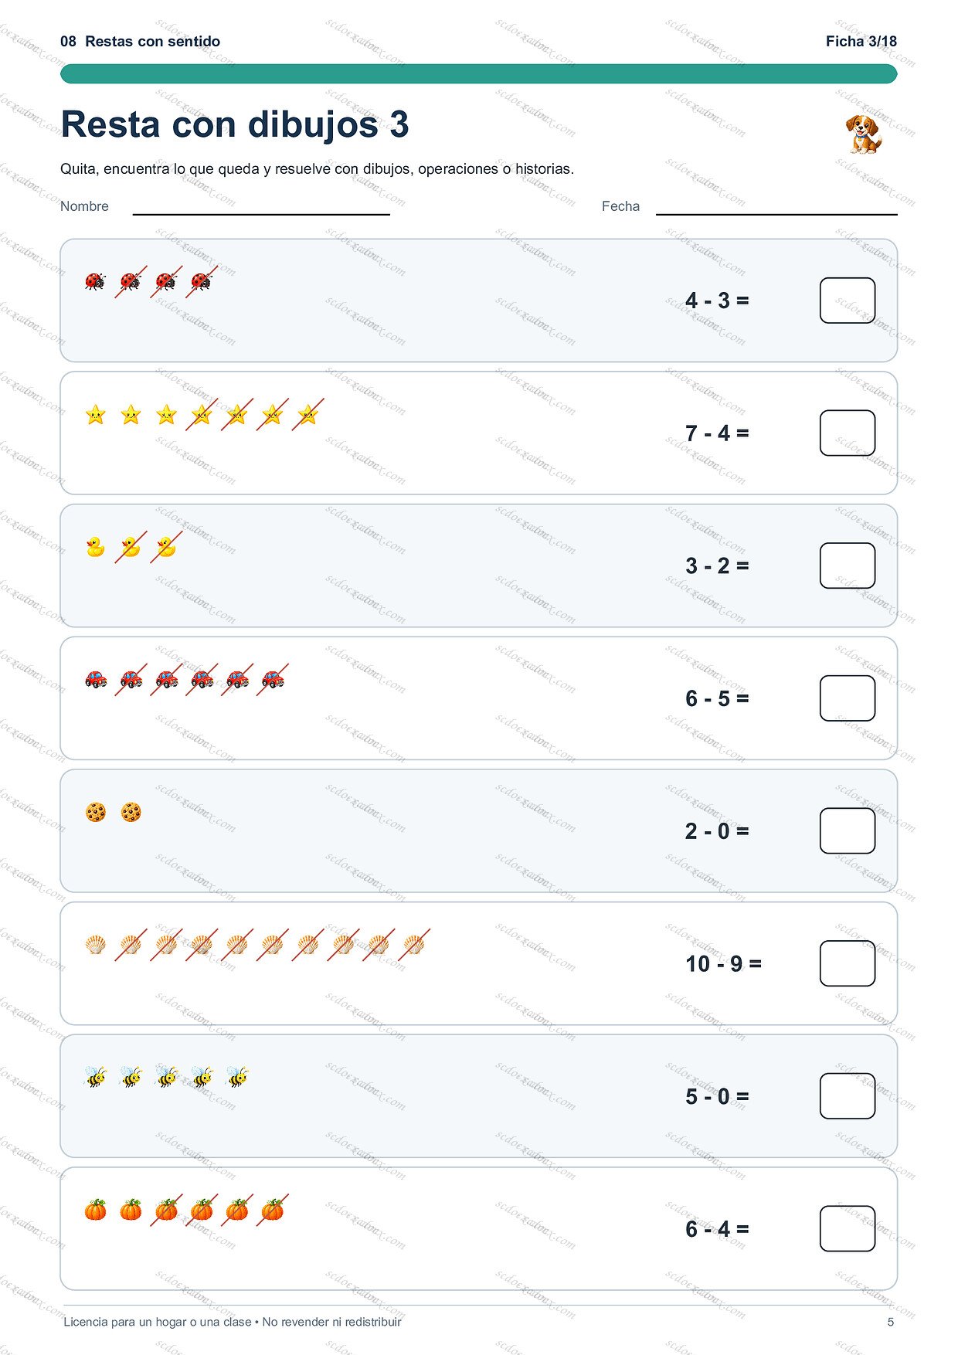Click the uncrossed ladybug
This screenshot has width=958, height=1355.
[95, 281]
